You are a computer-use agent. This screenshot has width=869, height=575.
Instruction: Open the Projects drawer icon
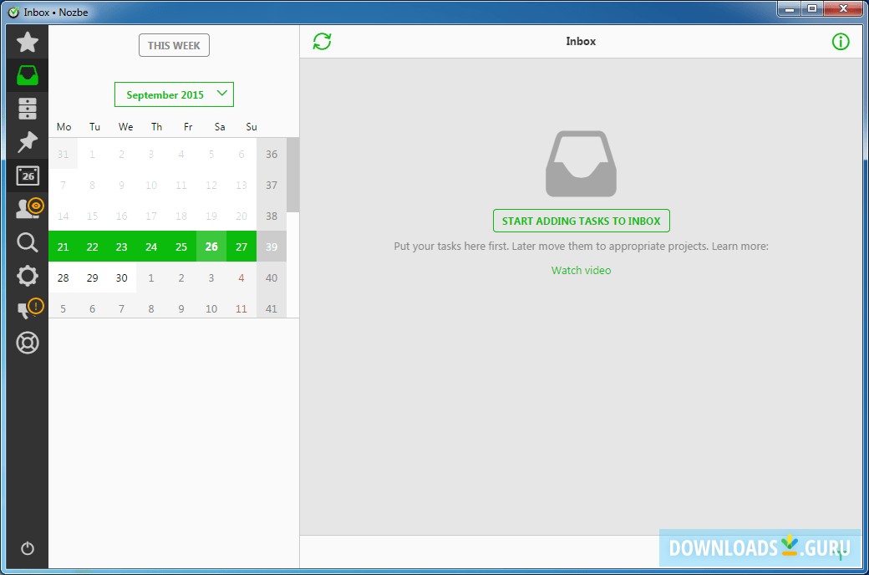27,109
